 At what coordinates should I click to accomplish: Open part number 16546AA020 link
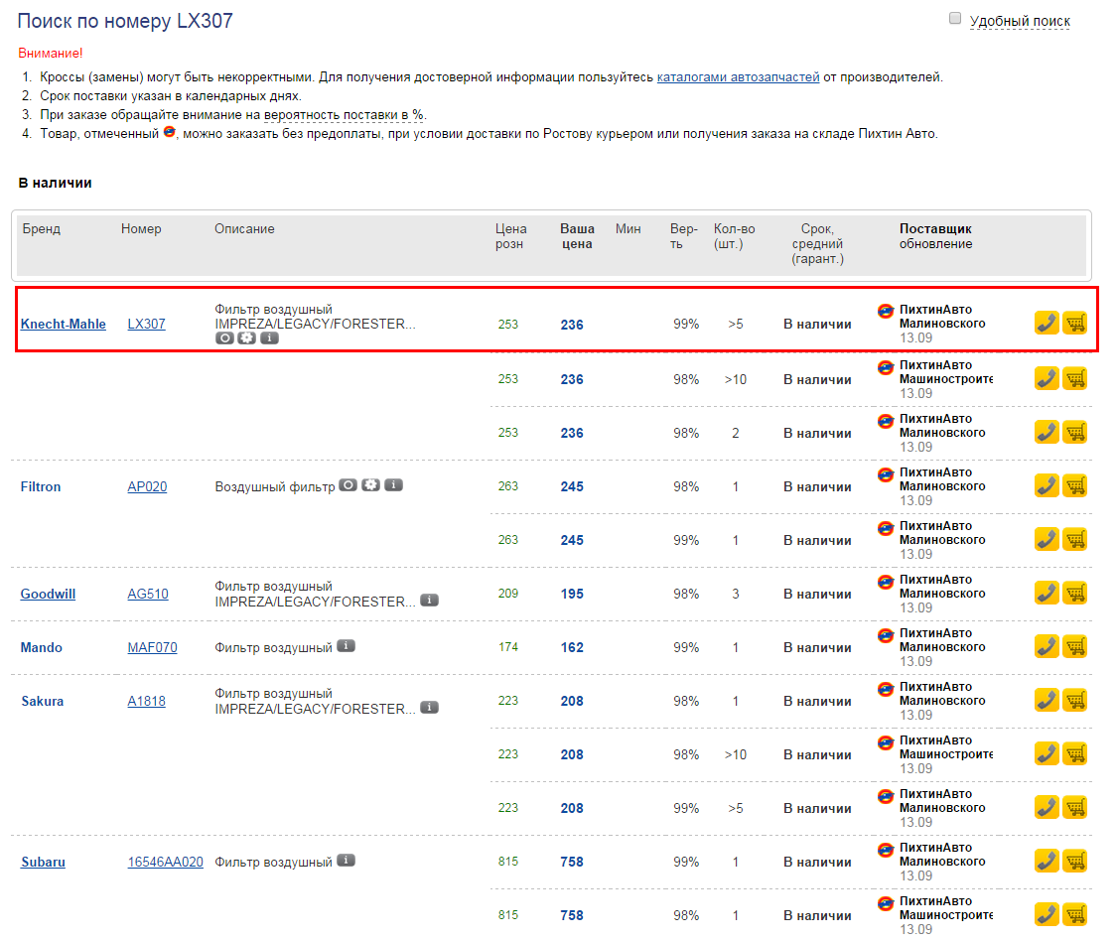[x=165, y=862]
